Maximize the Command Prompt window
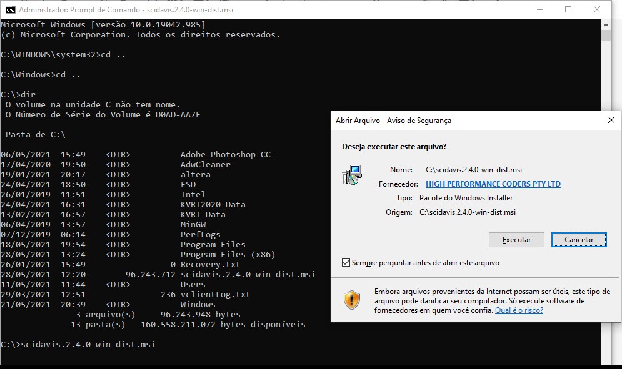The image size is (622, 369). coord(568,9)
